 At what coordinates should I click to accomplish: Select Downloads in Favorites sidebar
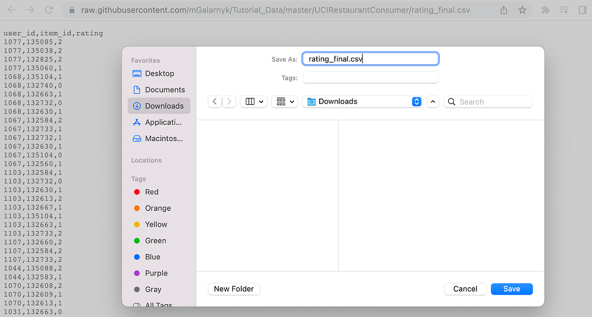[x=159, y=106]
